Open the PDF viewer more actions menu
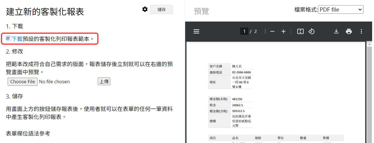 click(361, 31)
